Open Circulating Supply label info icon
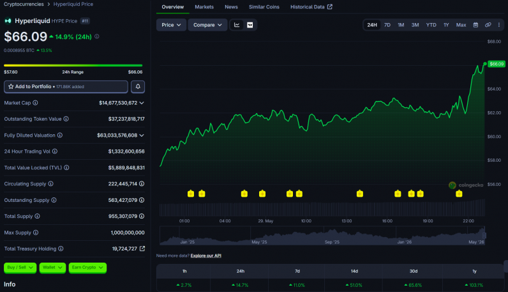 [51, 183]
